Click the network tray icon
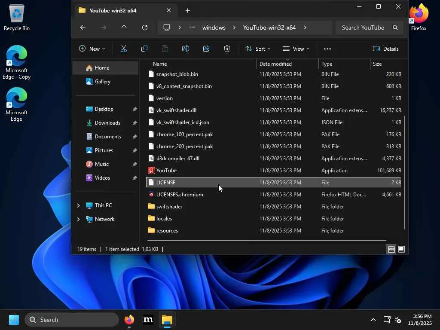440x330 pixels. 387,320
